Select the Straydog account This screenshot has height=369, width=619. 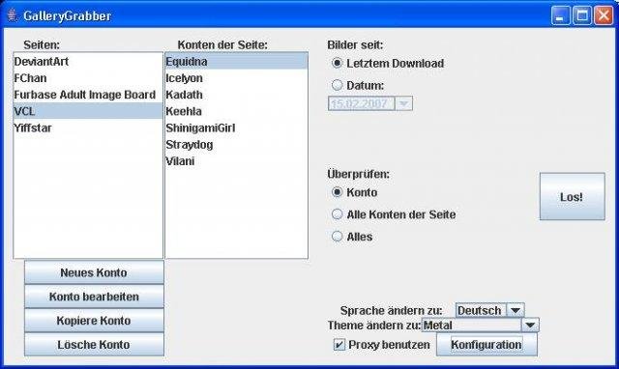click(236, 144)
